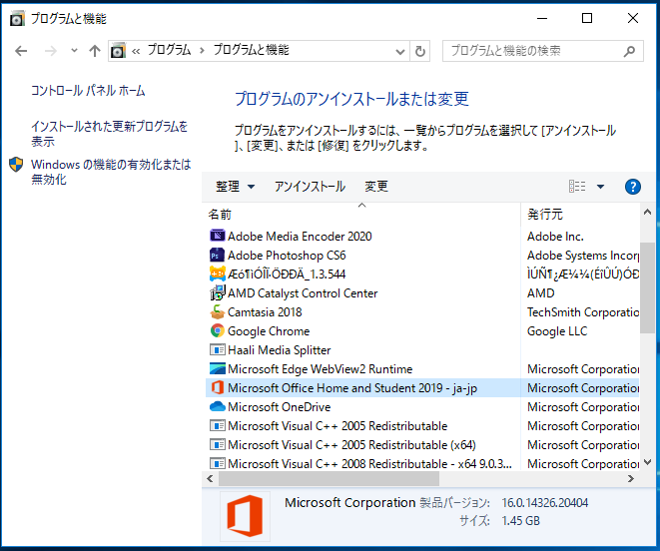The image size is (660, 551).
Task: Click the Office icon in the selected row
Action: coord(218,387)
